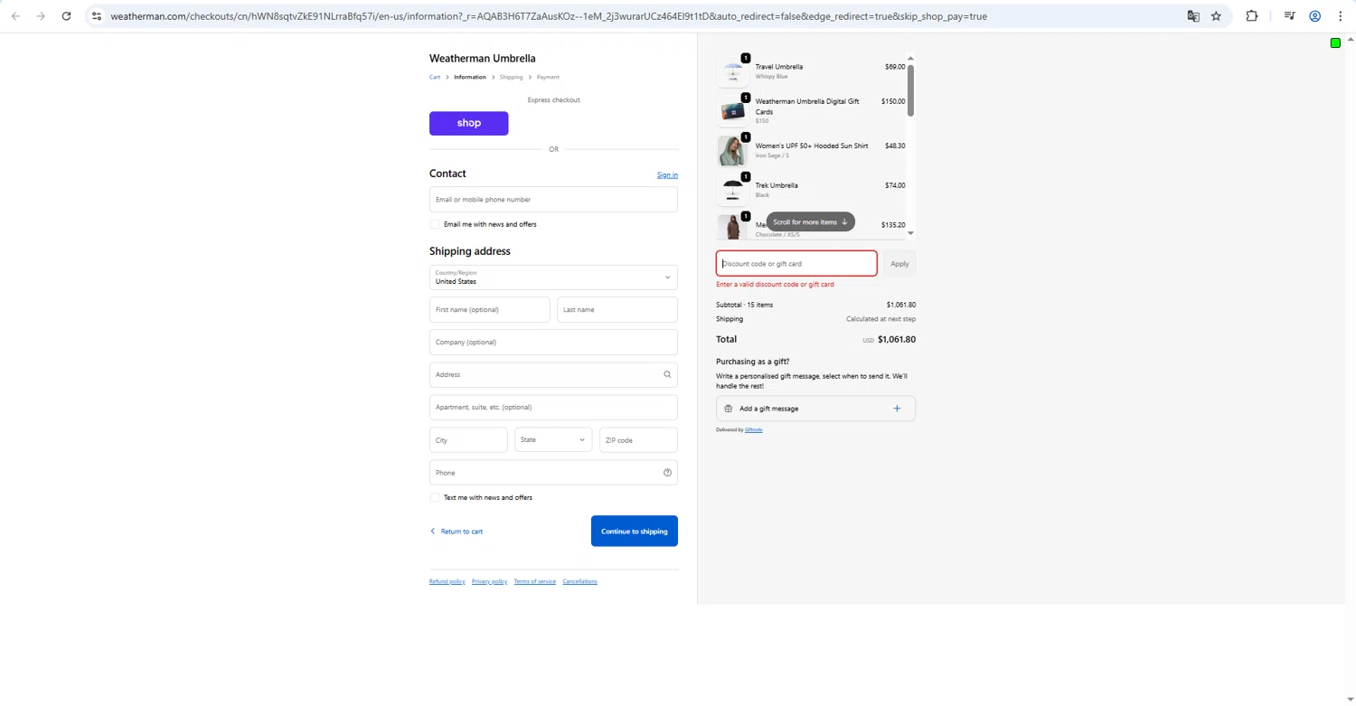Click the Sign in link
Image resolution: width=1356 pixels, height=706 pixels.
(667, 175)
